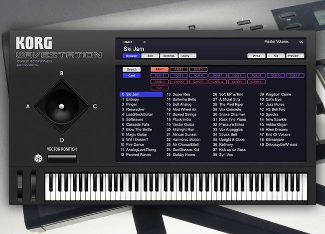Select preset 6 Cascade Falls
Viewport: 325px width, 234px height.
[x=136, y=124]
